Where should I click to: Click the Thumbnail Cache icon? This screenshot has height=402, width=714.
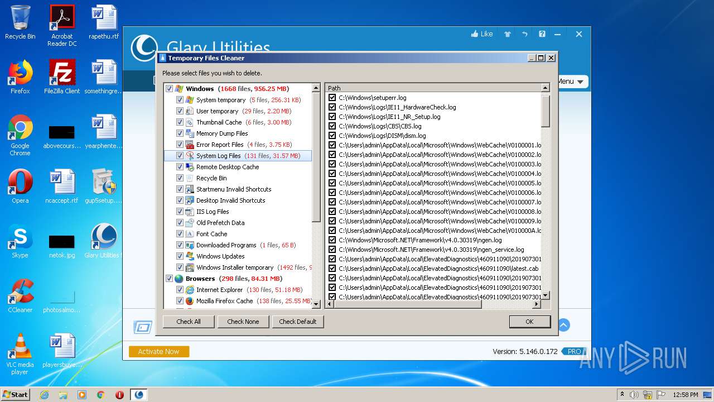tap(190, 122)
